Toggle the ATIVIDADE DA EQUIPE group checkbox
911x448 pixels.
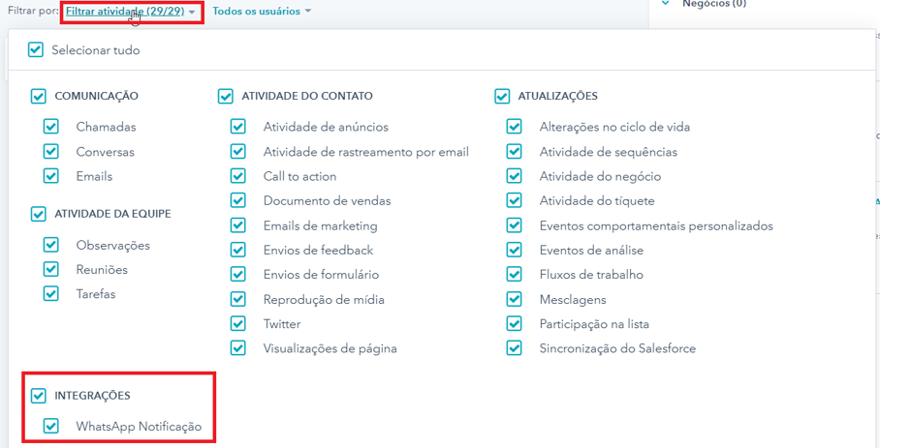pos(39,214)
